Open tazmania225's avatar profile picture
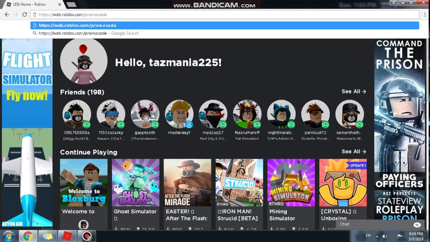 tap(84, 61)
